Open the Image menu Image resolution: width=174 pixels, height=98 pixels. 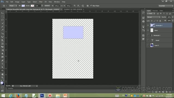[x=17, y=2]
